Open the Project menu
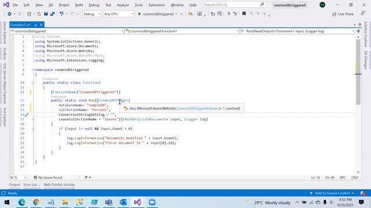The height and width of the screenshot is (208, 371). pyautogui.click(x=64, y=5)
